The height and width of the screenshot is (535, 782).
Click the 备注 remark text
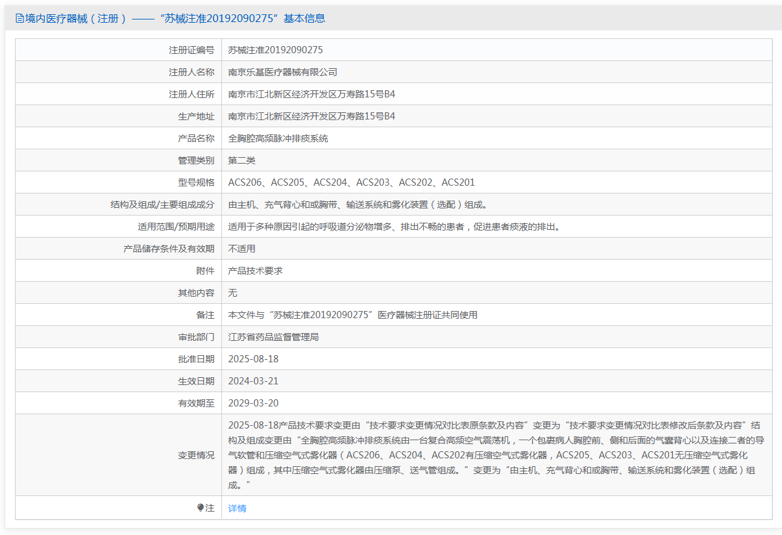point(352,315)
